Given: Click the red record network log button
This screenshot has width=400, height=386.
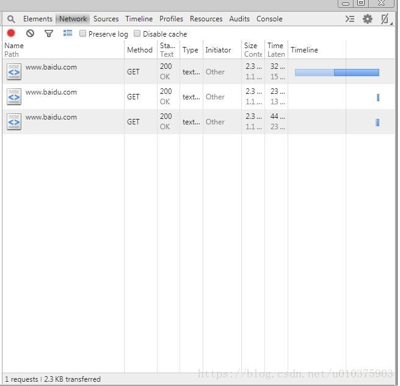Looking at the screenshot, I should click(x=11, y=33).
